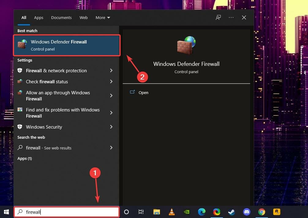Open the Start menu
This screenshot has height=218, width=308.
click(6, 212)
